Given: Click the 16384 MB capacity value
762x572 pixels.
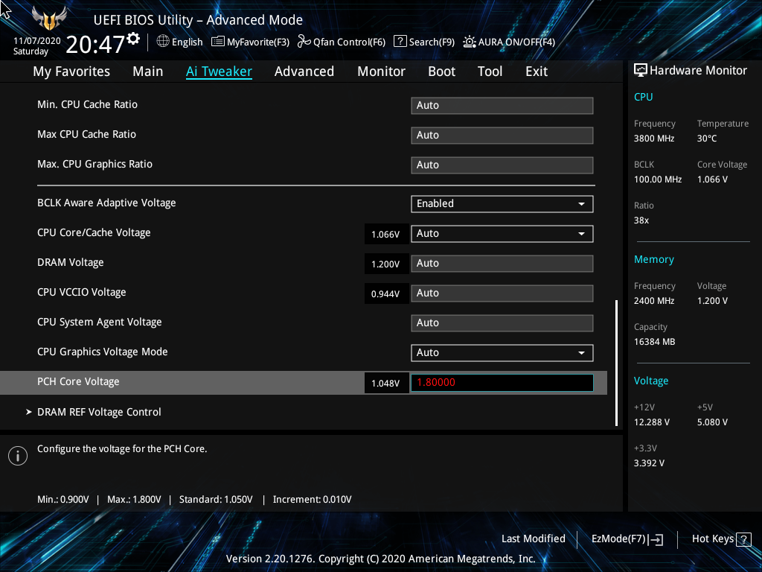Looking at the screenshot, I should (x=655, y=342).
